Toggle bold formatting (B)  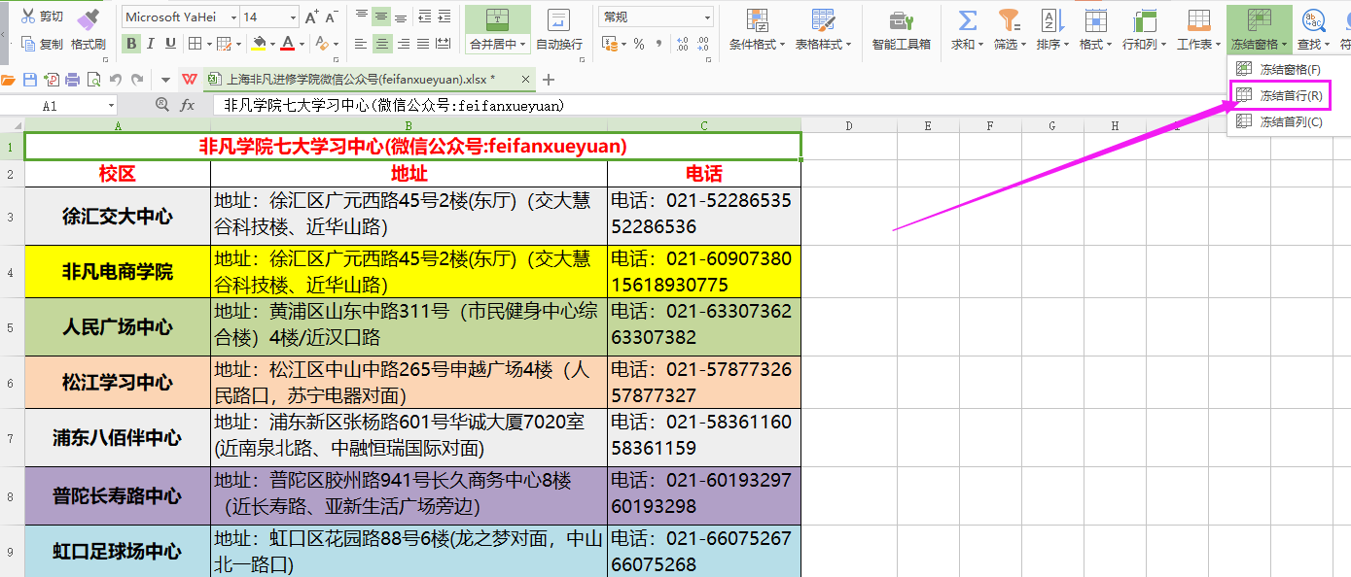click(x=131, y=44)
